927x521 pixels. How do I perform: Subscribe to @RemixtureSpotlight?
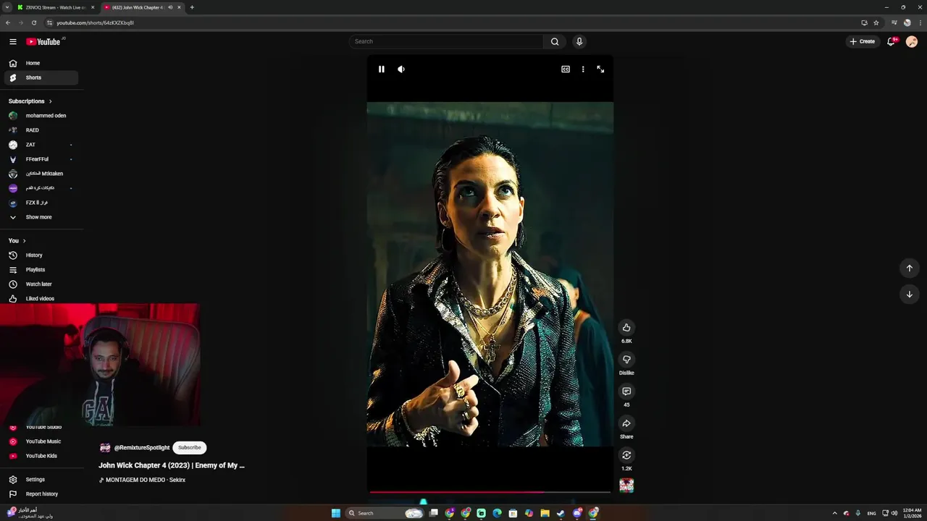[x=190, y=448]
